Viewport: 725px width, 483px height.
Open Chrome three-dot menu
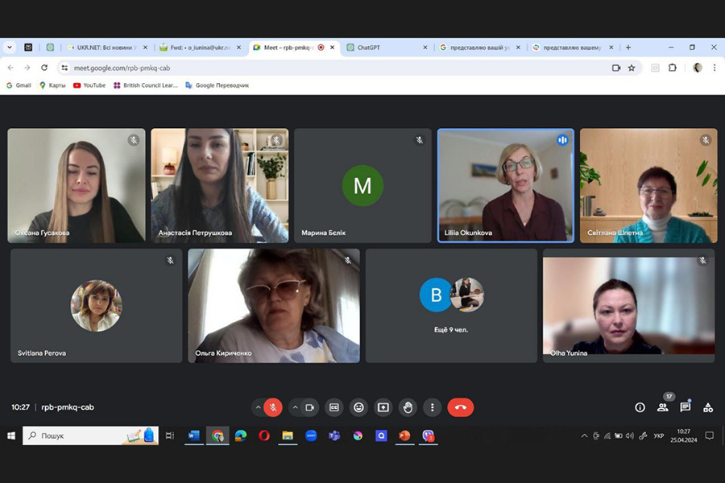click(x=715, y=68)
